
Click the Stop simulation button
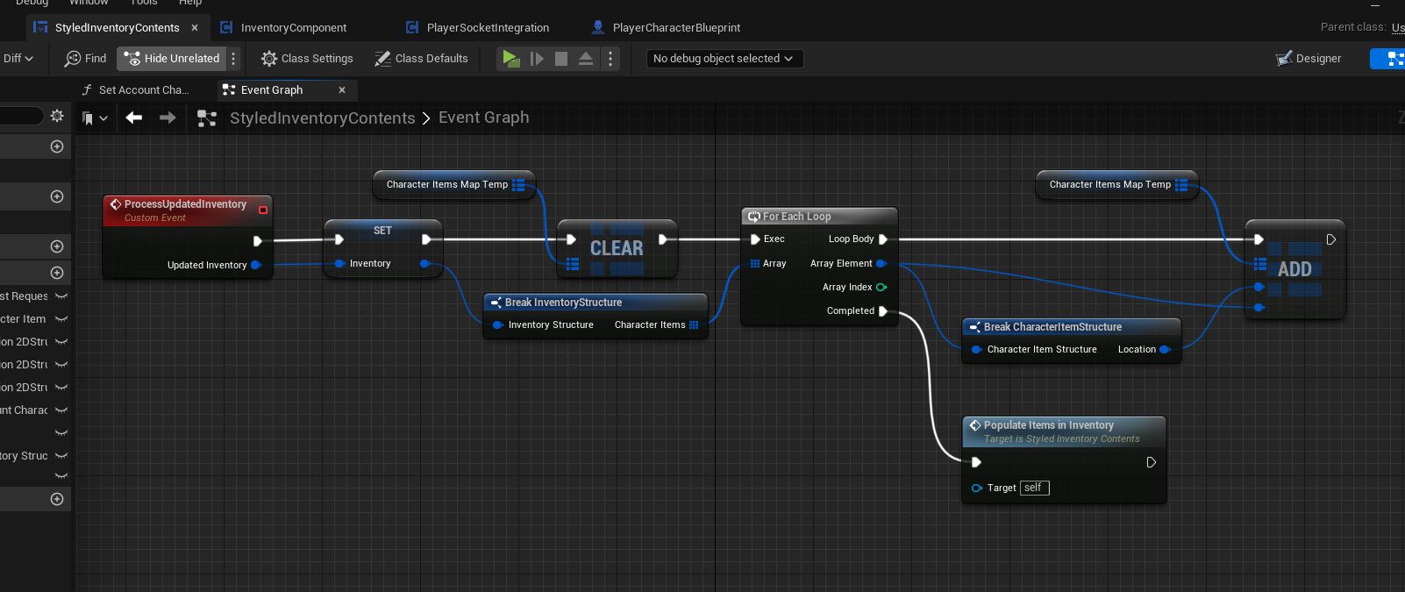pyautogui.click(x=561, y=59)
